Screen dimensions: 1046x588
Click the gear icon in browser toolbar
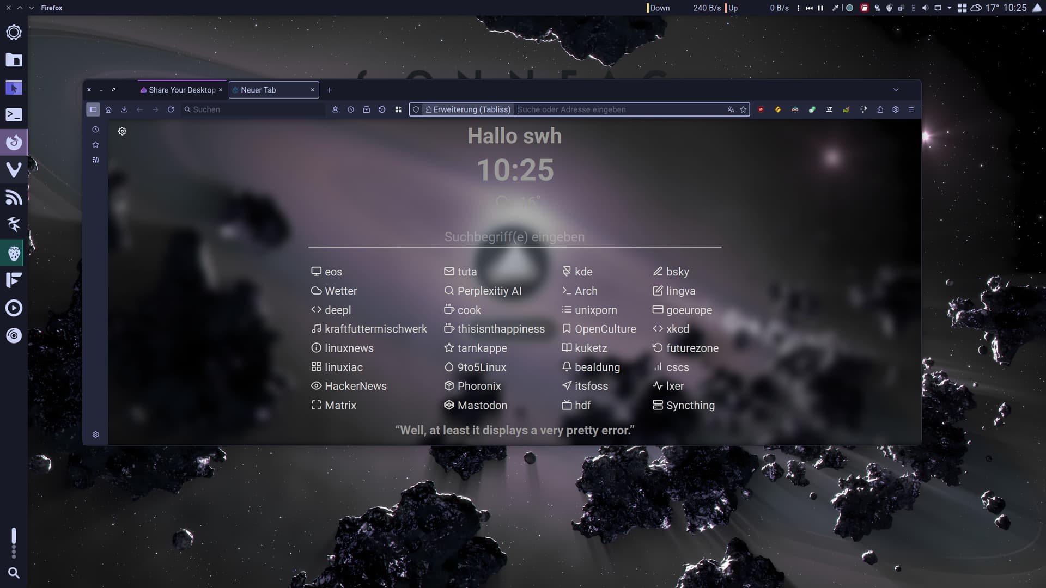pyautogui.click(x=896, y=109)
